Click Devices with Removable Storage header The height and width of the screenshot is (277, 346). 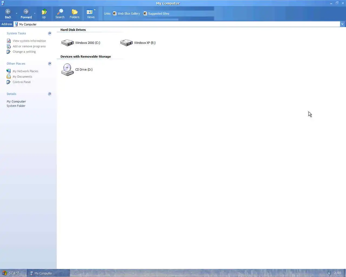pyautogui.click(x=86, y=57)
